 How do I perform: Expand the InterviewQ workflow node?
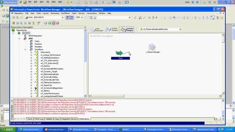coord(31,52)
